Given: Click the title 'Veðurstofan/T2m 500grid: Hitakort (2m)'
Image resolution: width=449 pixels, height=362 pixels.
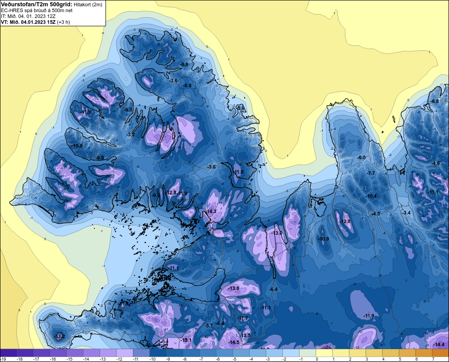Looking at the screenshot, I should click(x=51, y=4).
